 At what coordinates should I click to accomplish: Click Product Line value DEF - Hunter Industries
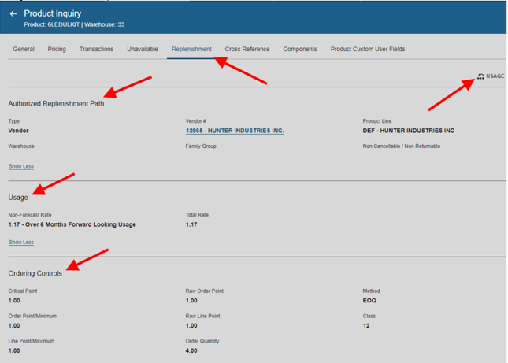click(409, 131)
